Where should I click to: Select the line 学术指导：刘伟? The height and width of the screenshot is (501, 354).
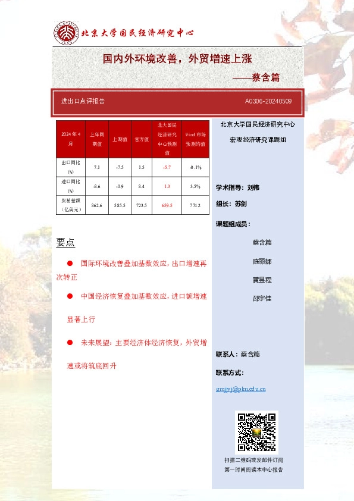pyautogui.click(x=237, y=187)
